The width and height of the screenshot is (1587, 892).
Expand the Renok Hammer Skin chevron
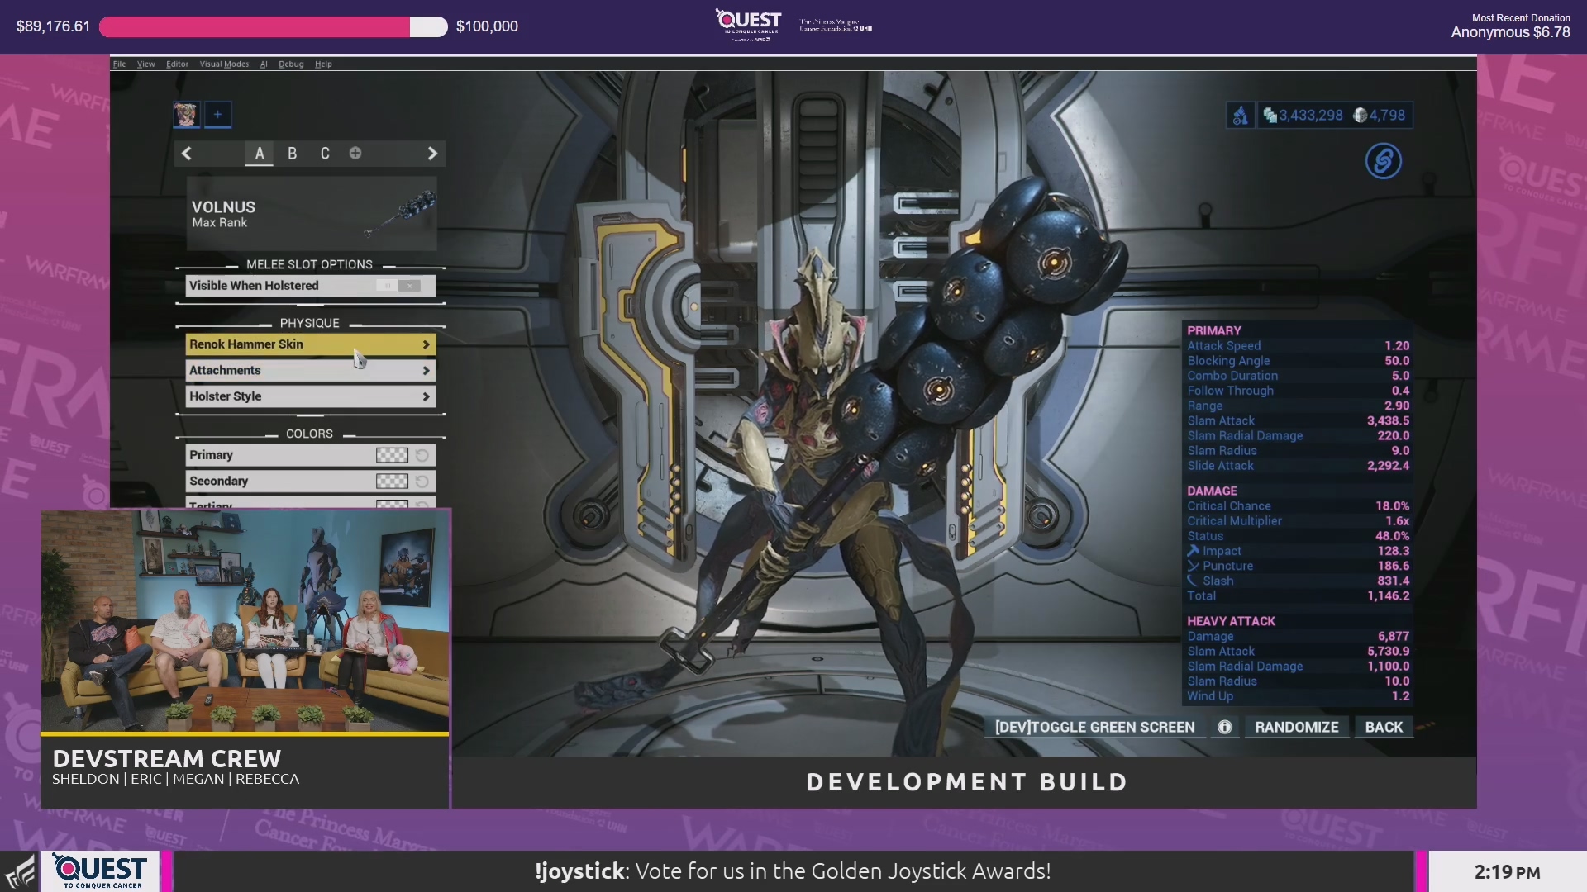coord(427,344)
